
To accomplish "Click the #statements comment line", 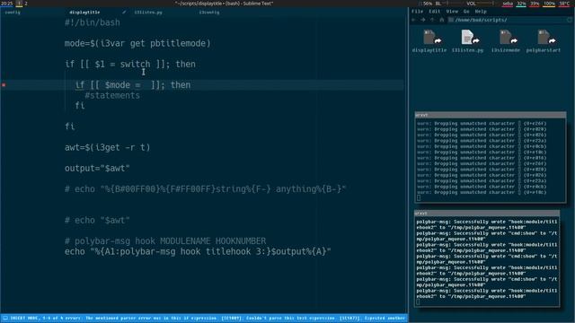I will [112, 96].
